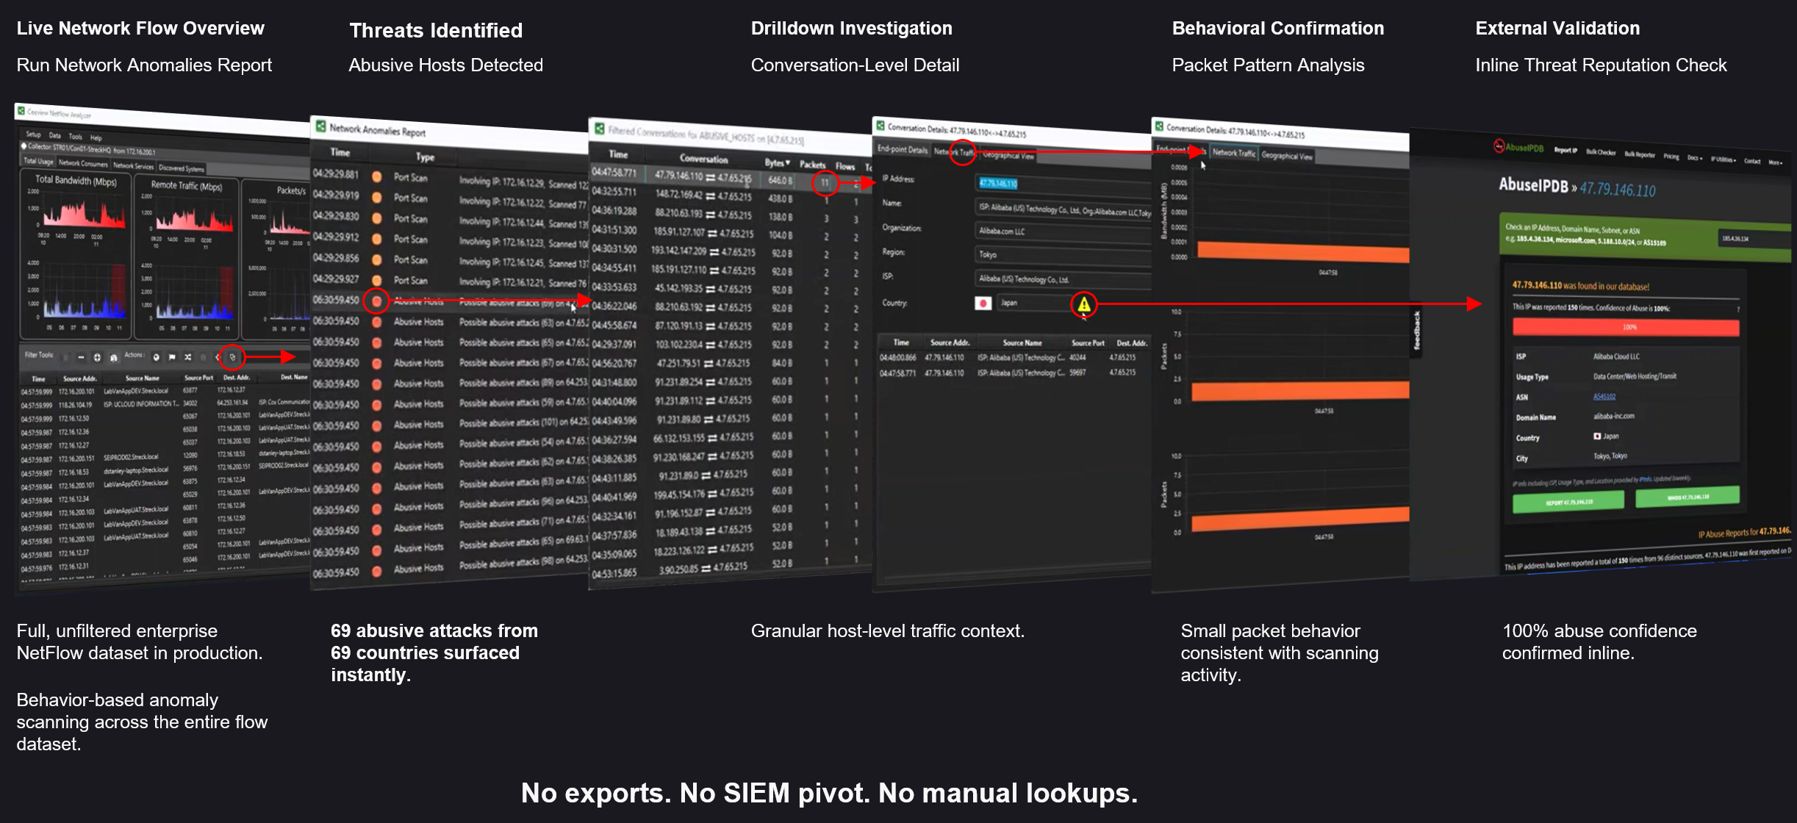Select the Geographical View tab
The width and height of the screenshot is (1797, 823).
[x=1286, y=156]
